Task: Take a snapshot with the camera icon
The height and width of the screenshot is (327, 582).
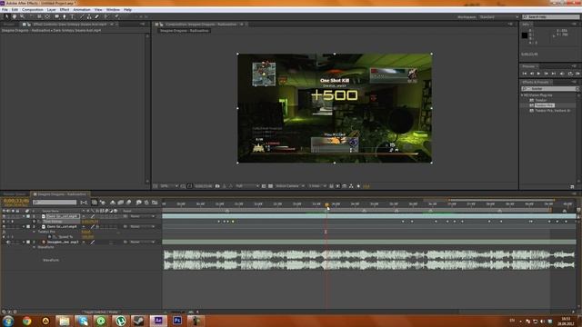Action: click(217, 186)
